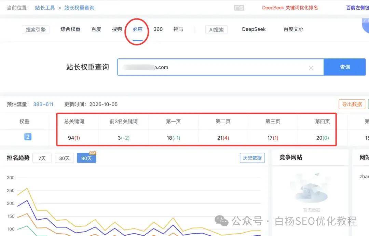369x236 pixels.
Task: Click the 搜索引擎 label tag
Action: click(36, 30)
